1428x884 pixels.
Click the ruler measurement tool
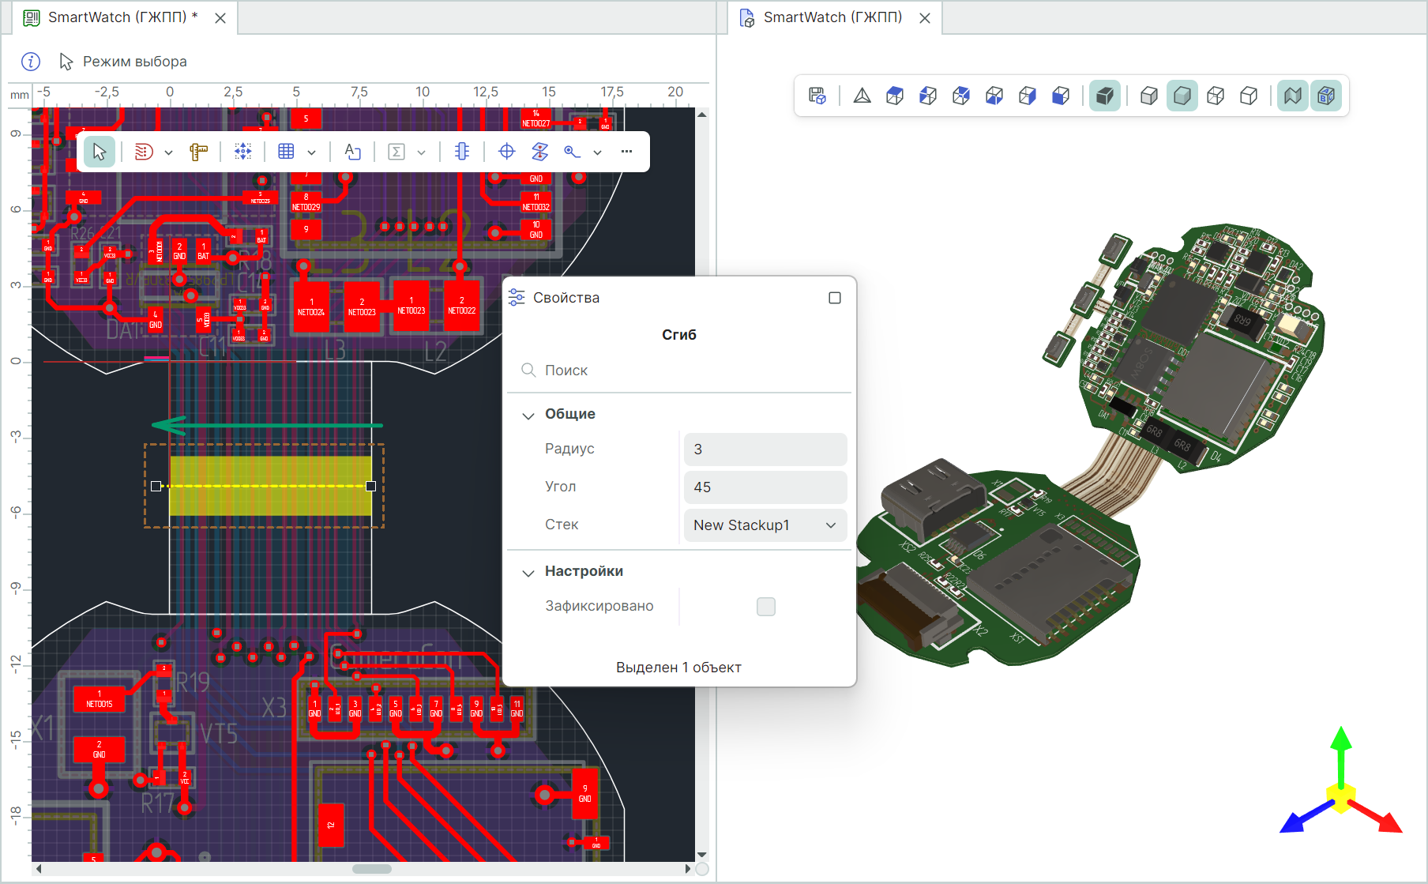[x=198, y=152]
